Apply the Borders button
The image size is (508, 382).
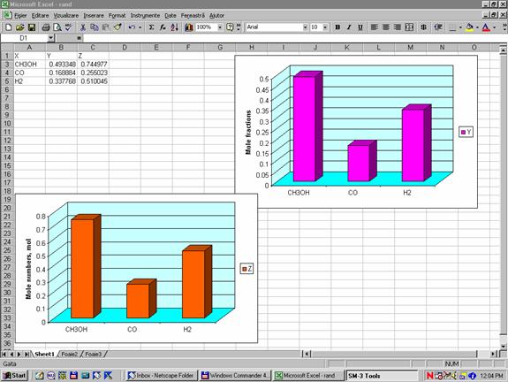tap(452, 27)
